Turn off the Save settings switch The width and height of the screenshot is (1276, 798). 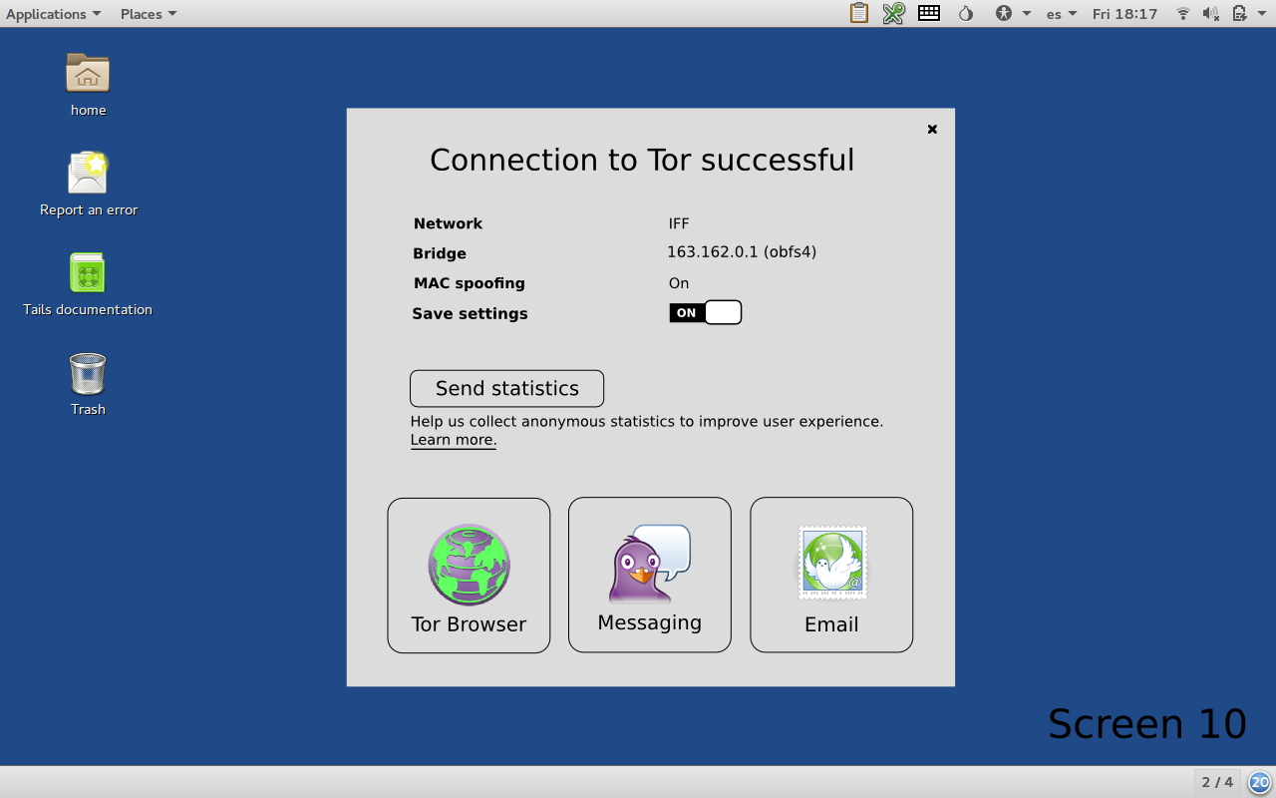point(705,313)
